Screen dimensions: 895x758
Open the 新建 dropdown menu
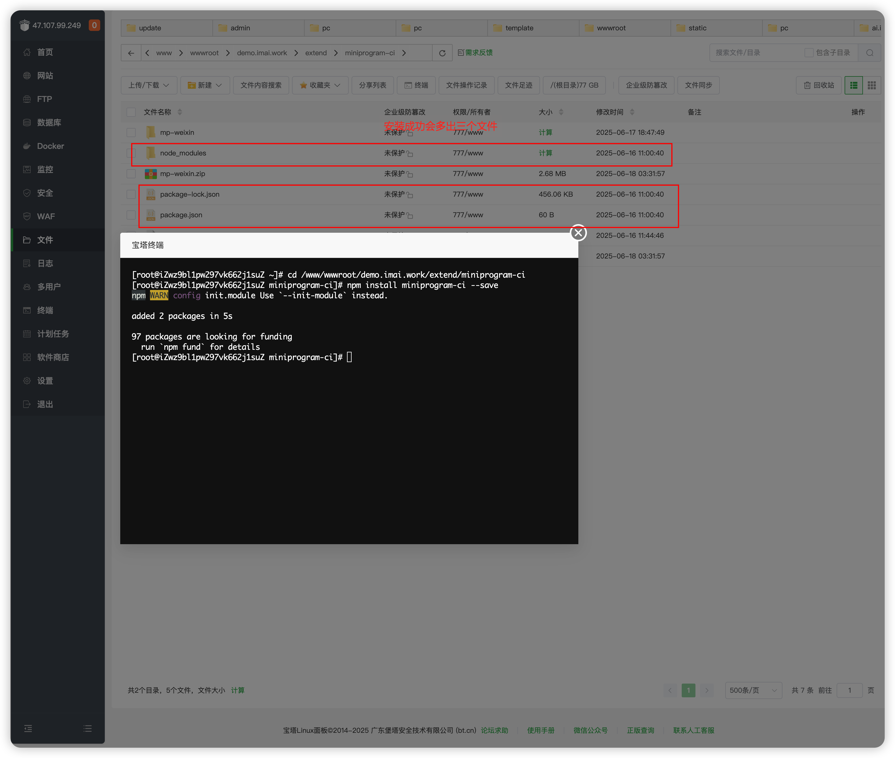tap(205, 85)
